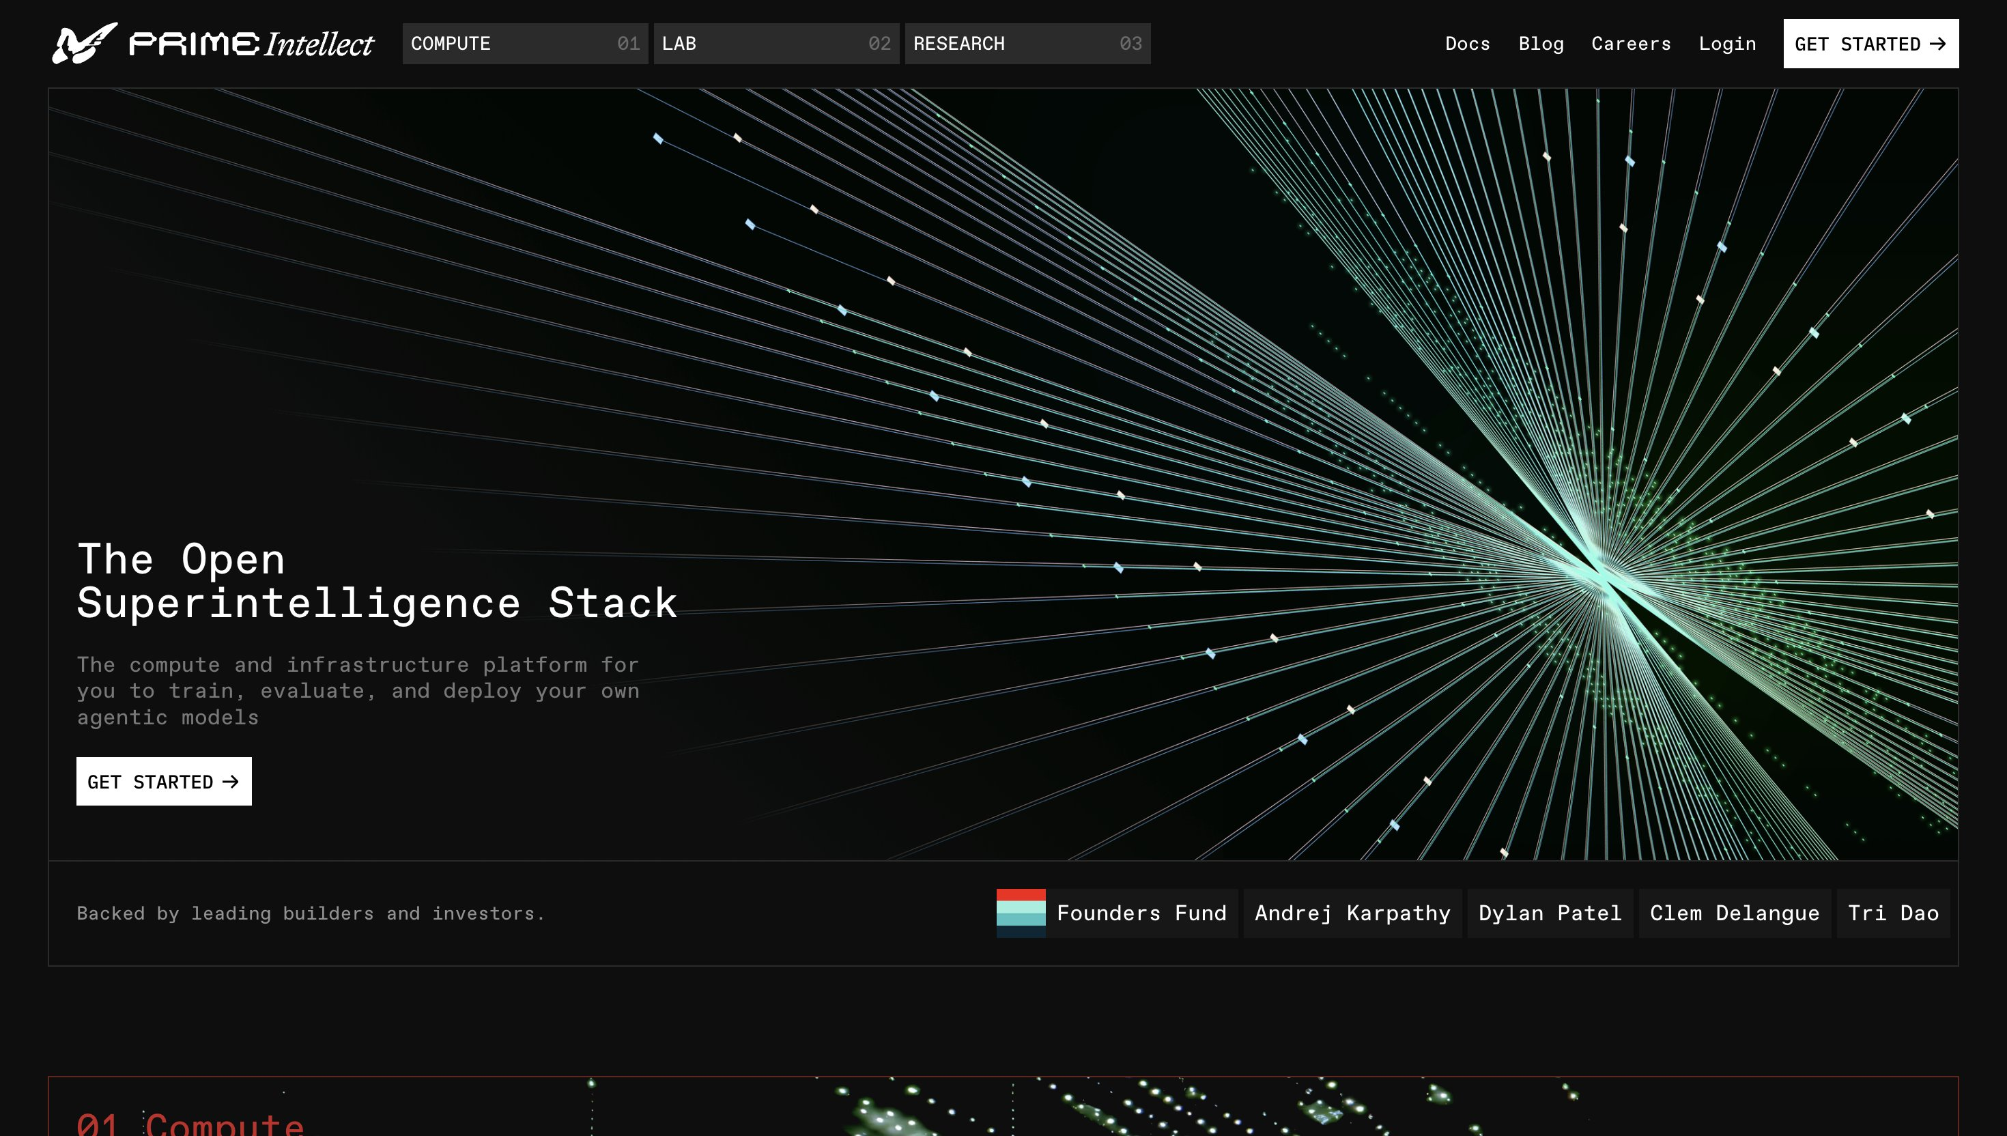Open the LAB 02 navigation tab
This screenshot has width=2007, height=1136.
coord(776,44)
